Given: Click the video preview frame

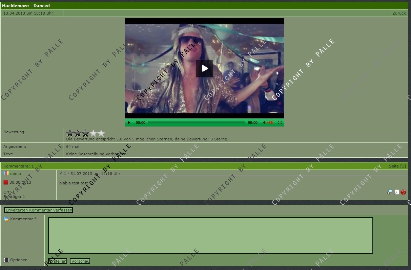Looking at the screenshot, I should coord(205,68).
